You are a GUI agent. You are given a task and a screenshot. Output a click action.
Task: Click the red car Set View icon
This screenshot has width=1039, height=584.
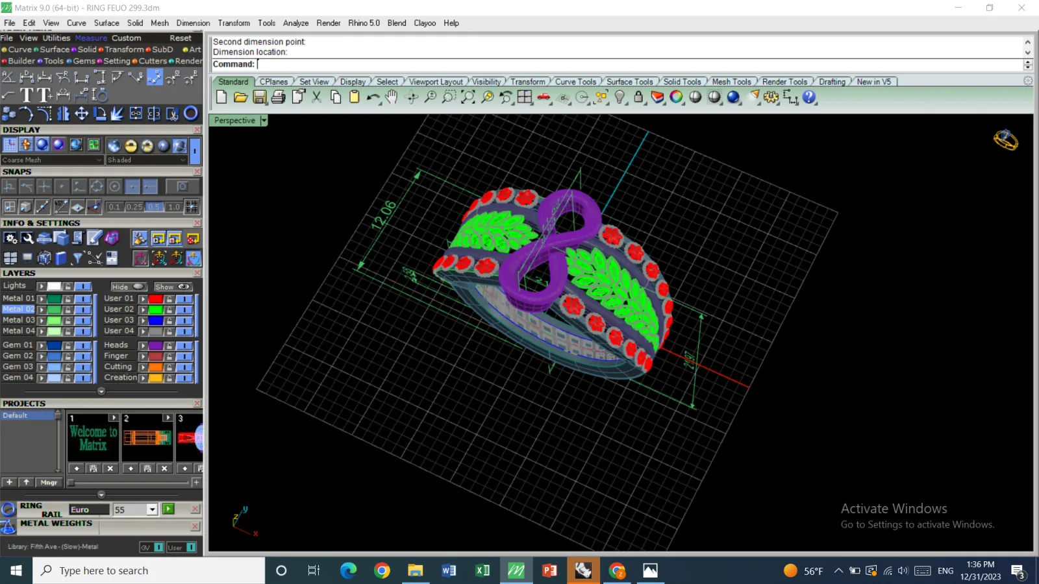(544, 97)
